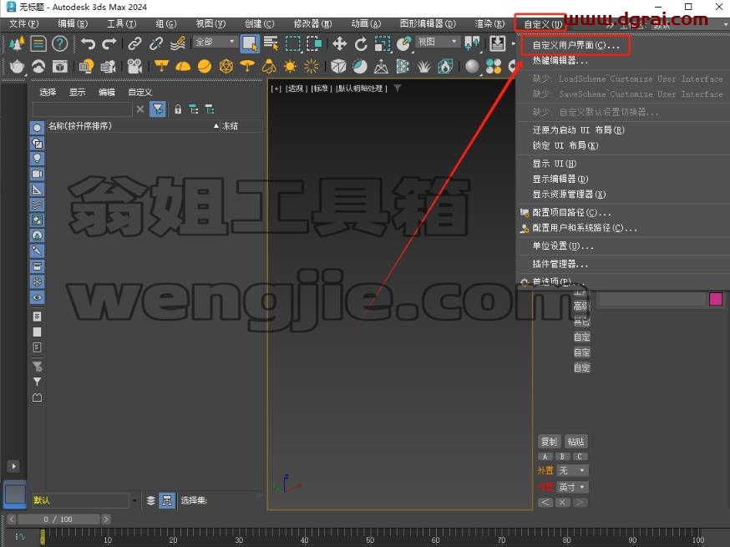Toggle the eye visibility filter button

38,297
